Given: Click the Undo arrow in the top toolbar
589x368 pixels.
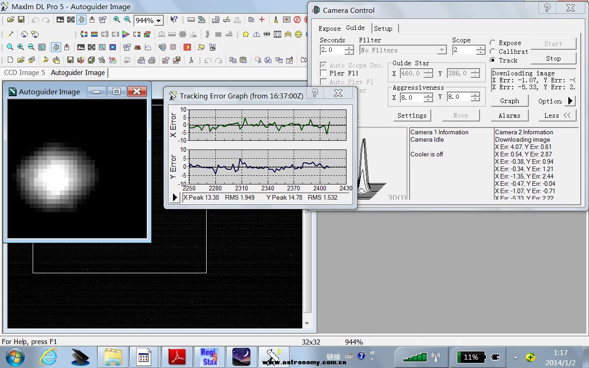Looking at the screenshot, I should 35,20.
